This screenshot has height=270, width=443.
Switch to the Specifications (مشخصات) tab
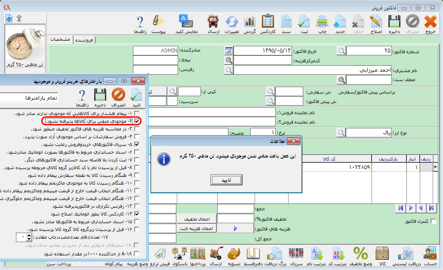point(61,39)
